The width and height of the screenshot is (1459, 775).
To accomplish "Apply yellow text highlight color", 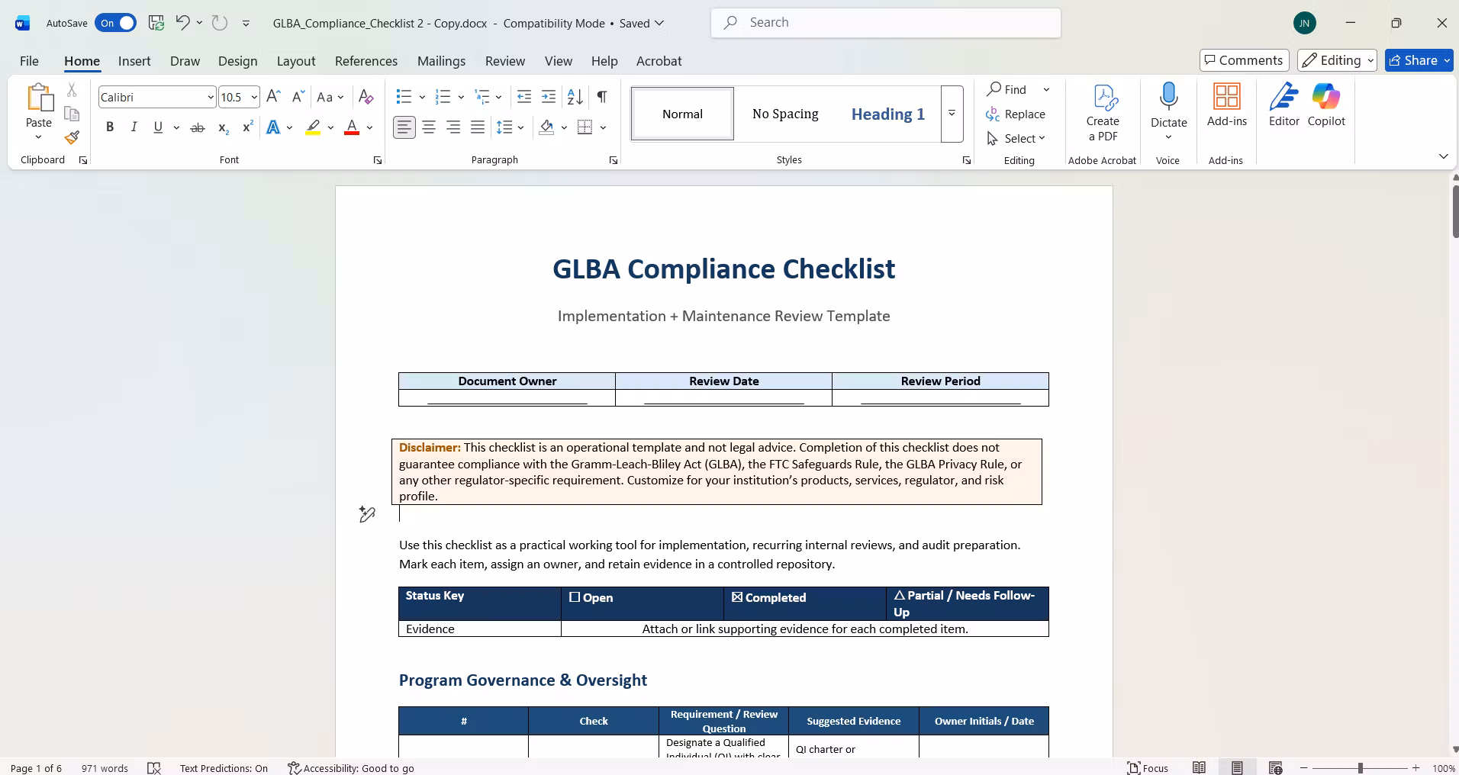I will pos(313,127).
